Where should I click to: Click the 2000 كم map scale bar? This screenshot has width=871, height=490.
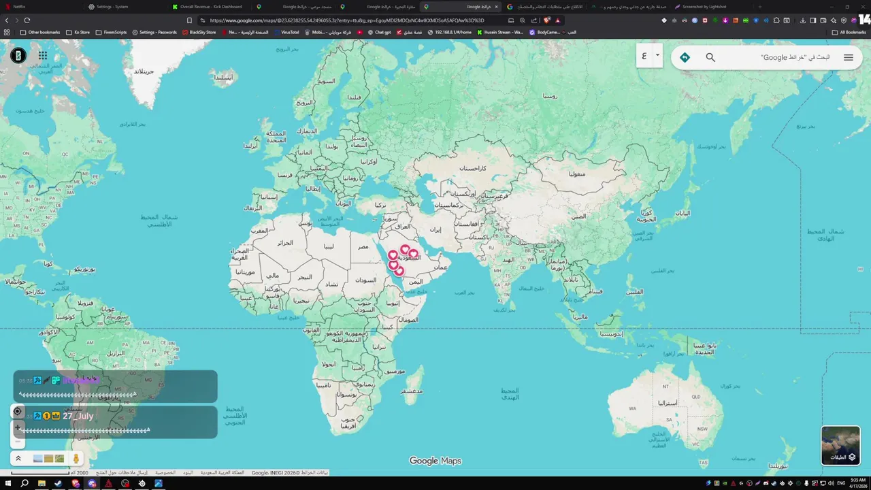(49, 472)
